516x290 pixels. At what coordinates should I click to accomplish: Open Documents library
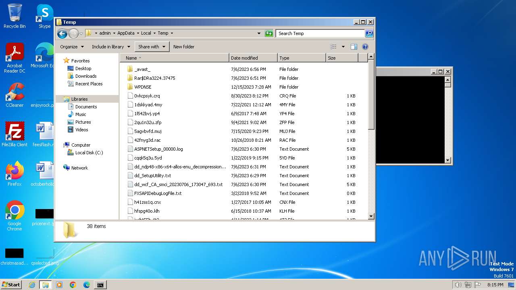(x=86, y=107)
